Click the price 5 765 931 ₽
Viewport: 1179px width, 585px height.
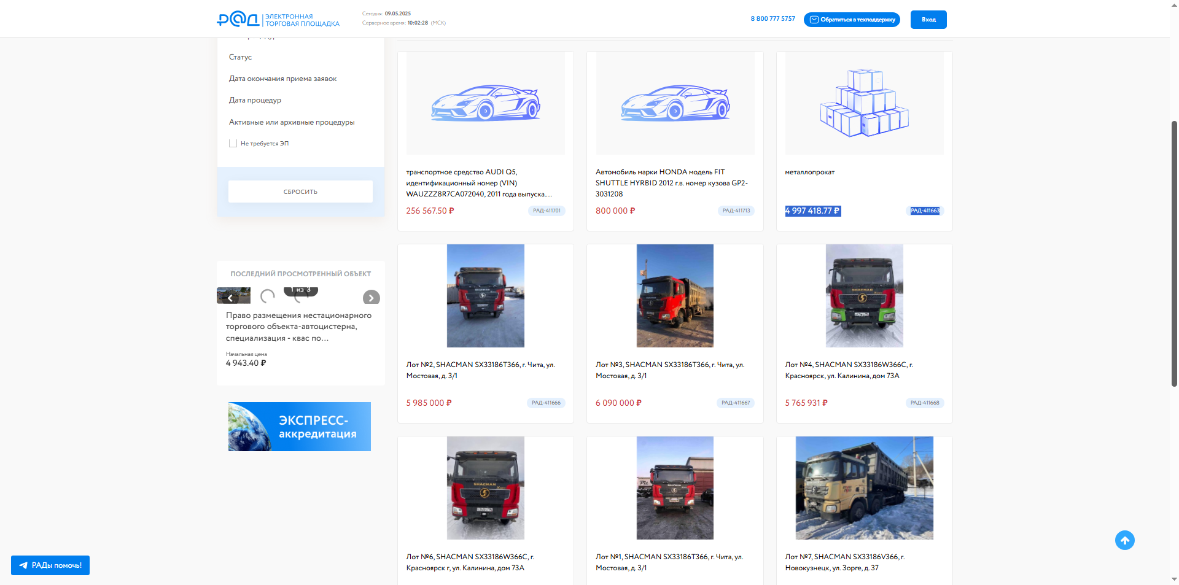[806, 403]
